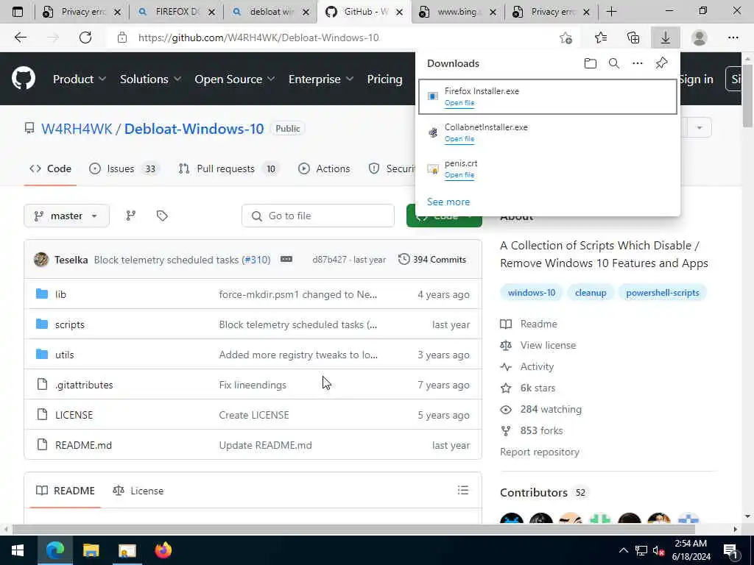Show hidden tray icons chevron
754x565 pixels.
(623, 550)
